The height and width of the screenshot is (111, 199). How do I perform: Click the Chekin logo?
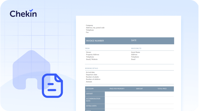pyautogui.click(x=23, y=13)
